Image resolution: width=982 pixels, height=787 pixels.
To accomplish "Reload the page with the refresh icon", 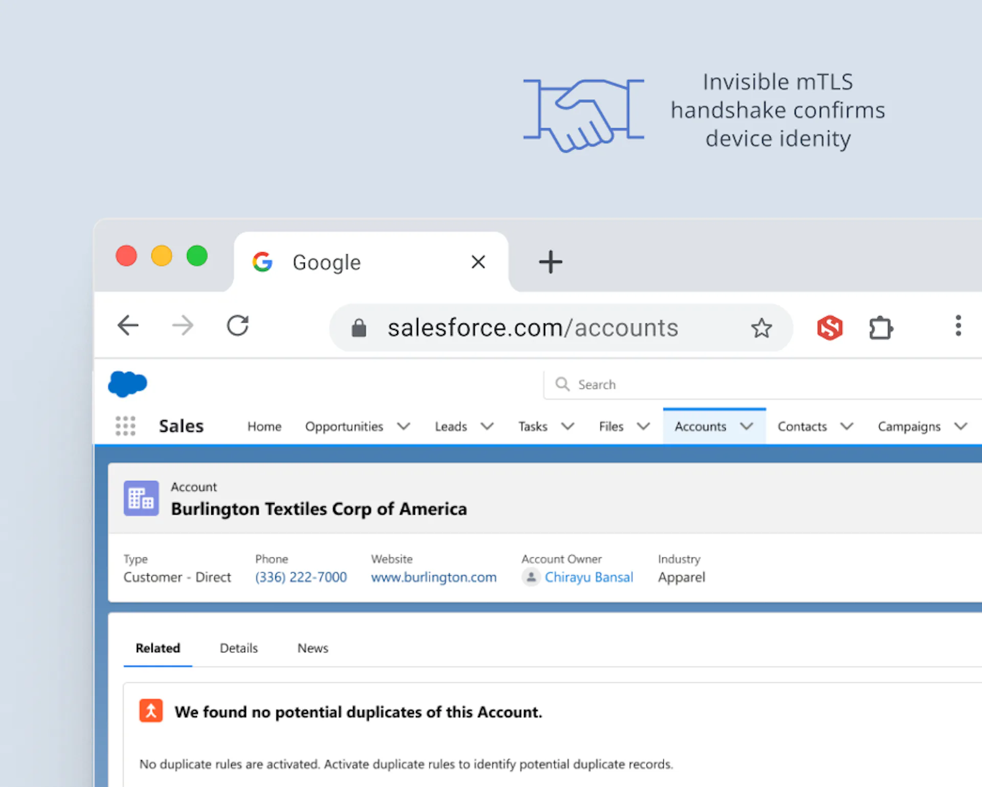I will pyautogui.click(x=238, y=325).
